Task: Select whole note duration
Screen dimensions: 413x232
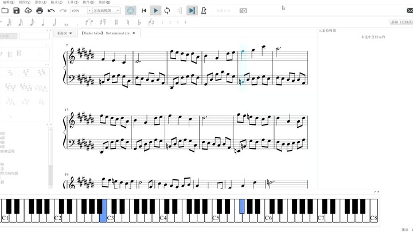Action: point(66,24)
